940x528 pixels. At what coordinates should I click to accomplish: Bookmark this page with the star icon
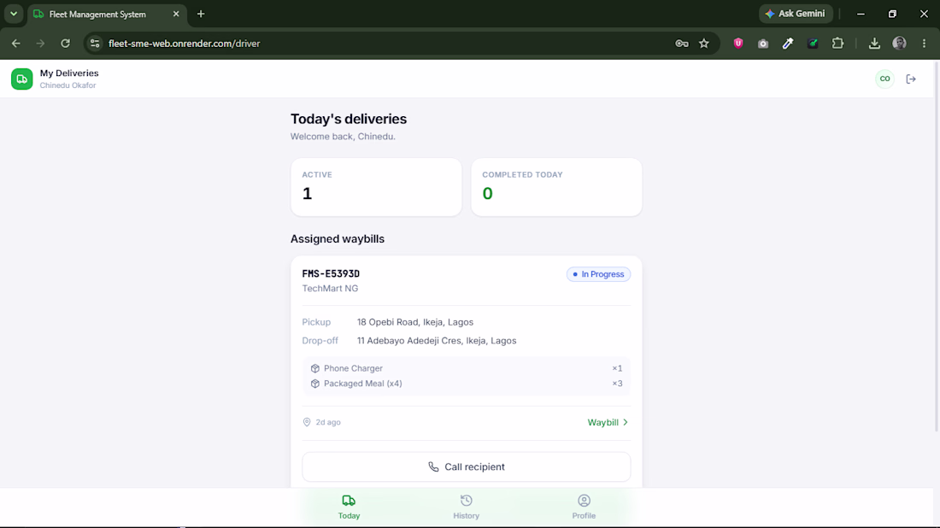pyautogui.click(x=704, y=44)
